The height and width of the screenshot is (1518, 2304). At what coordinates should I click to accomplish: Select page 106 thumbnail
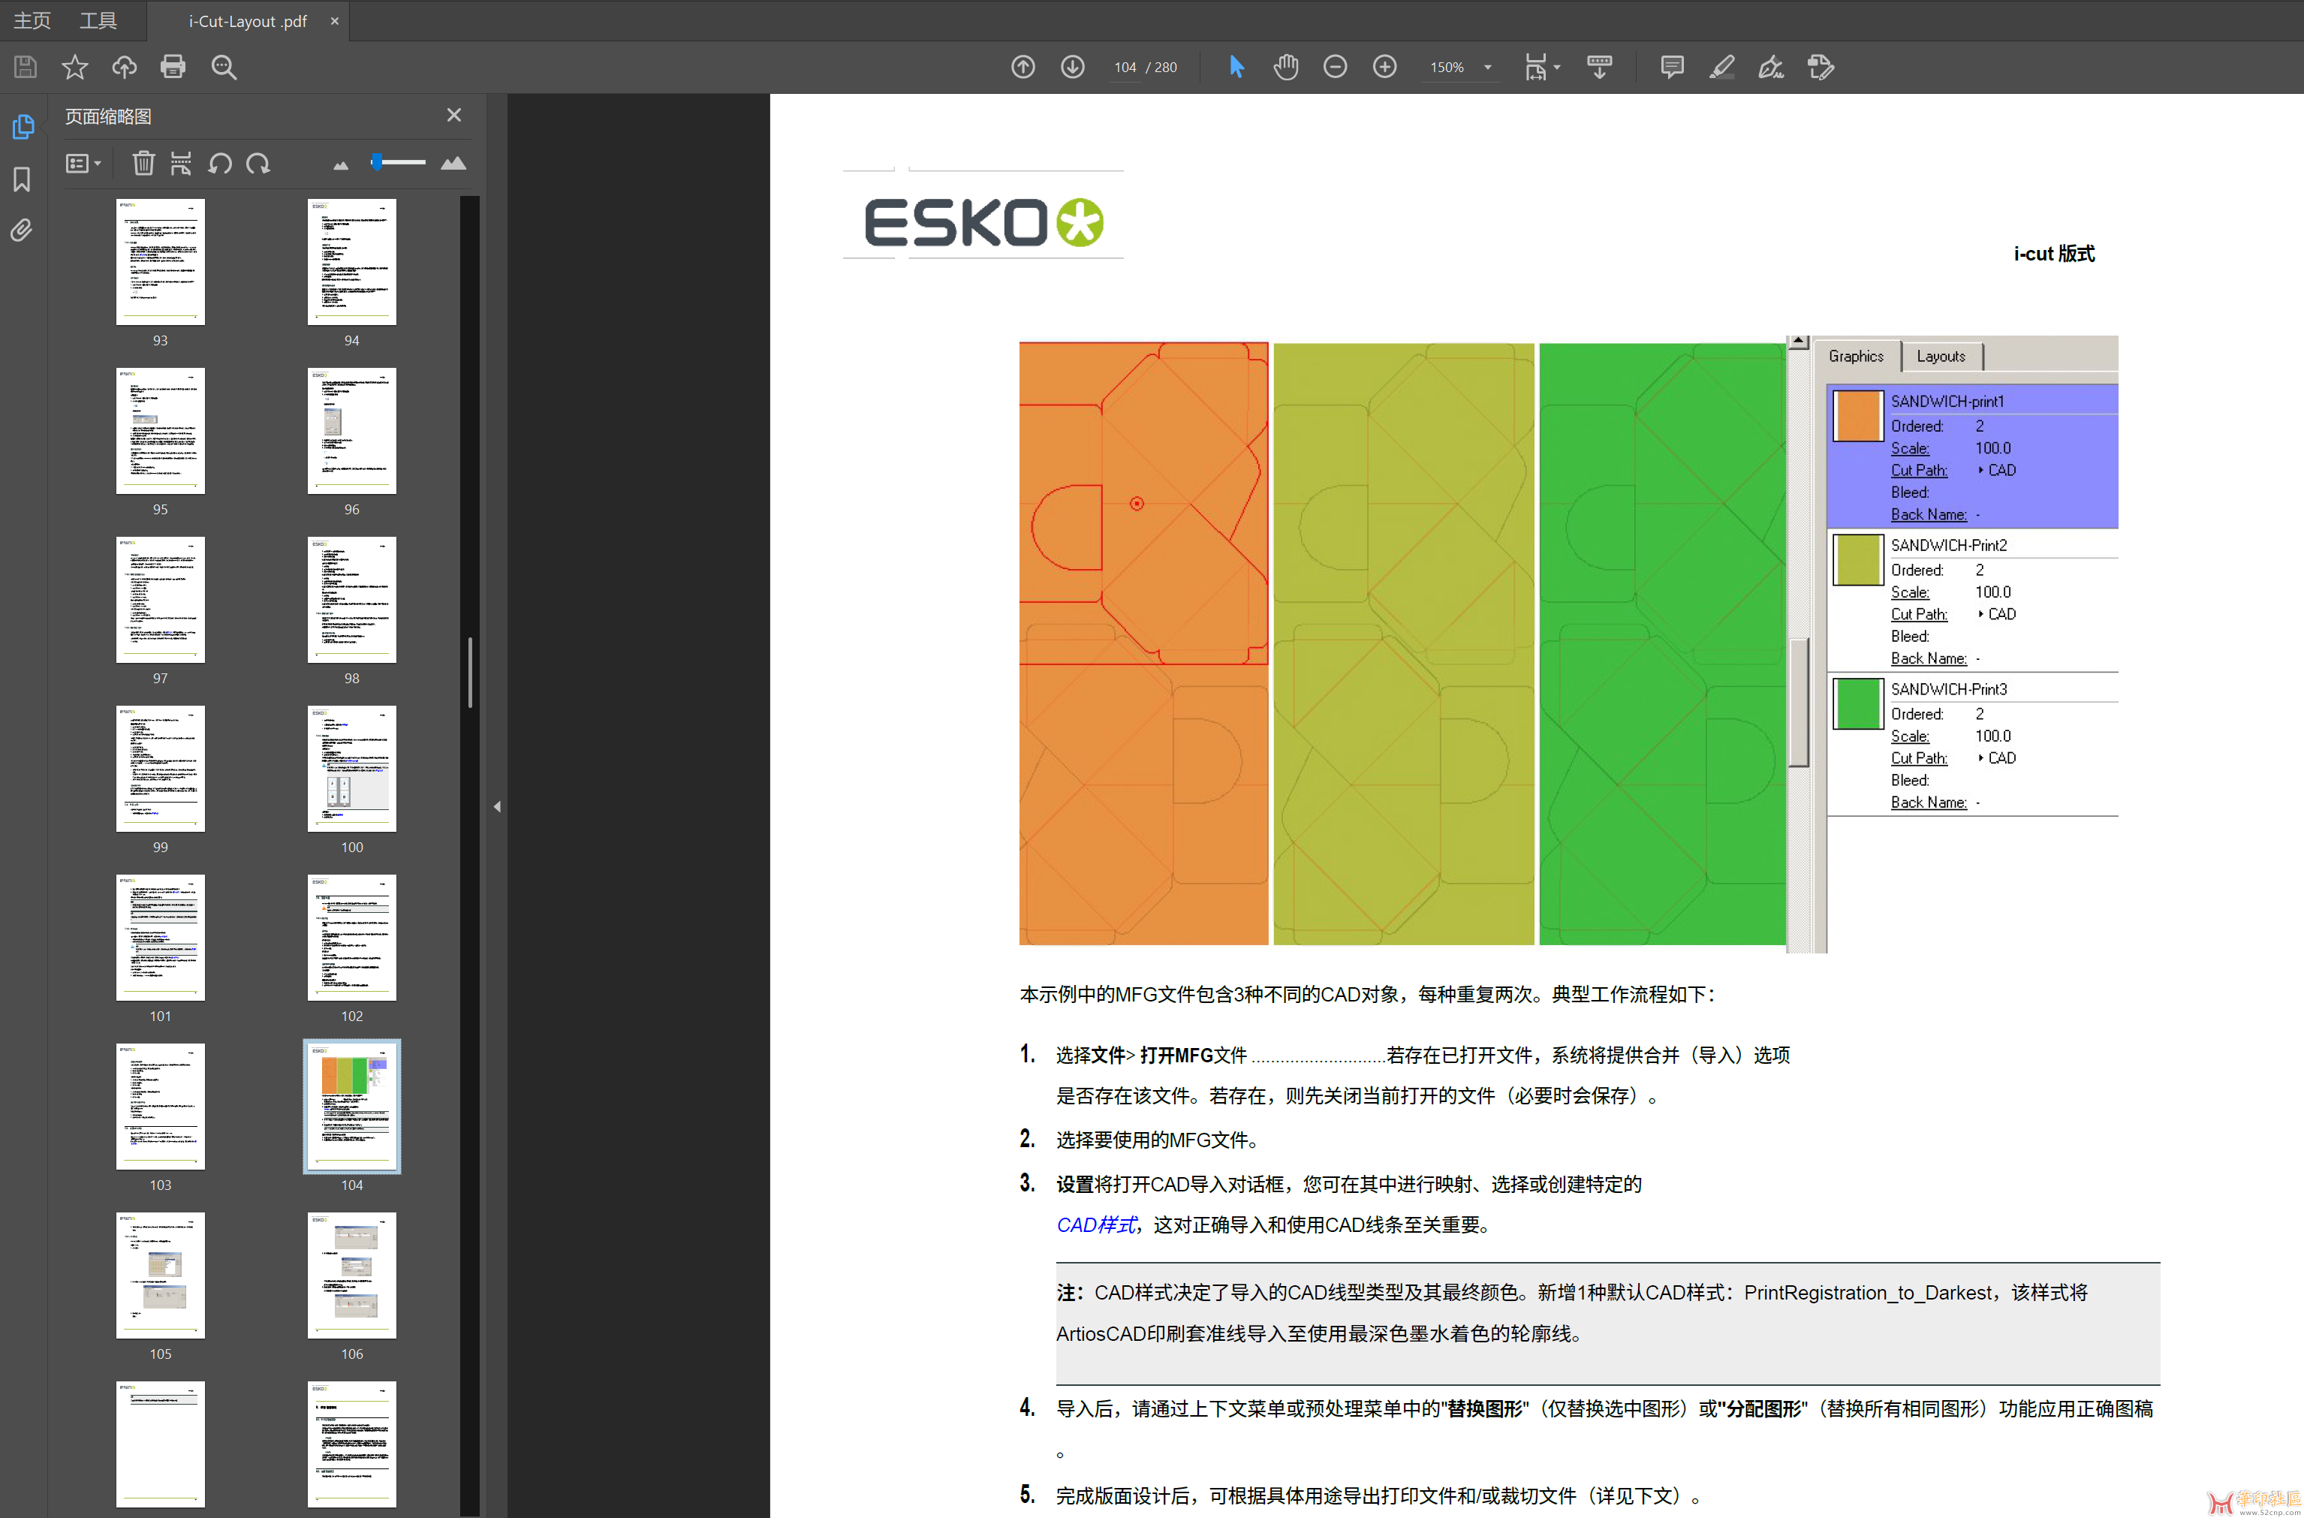(352, 1275)
